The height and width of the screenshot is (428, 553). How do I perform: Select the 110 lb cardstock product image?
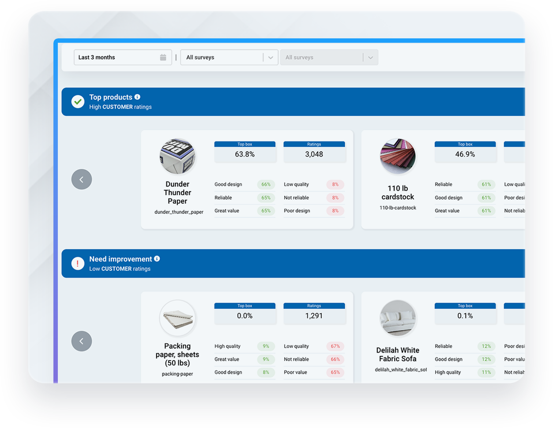pyautogui.click(x=398, y=156)
